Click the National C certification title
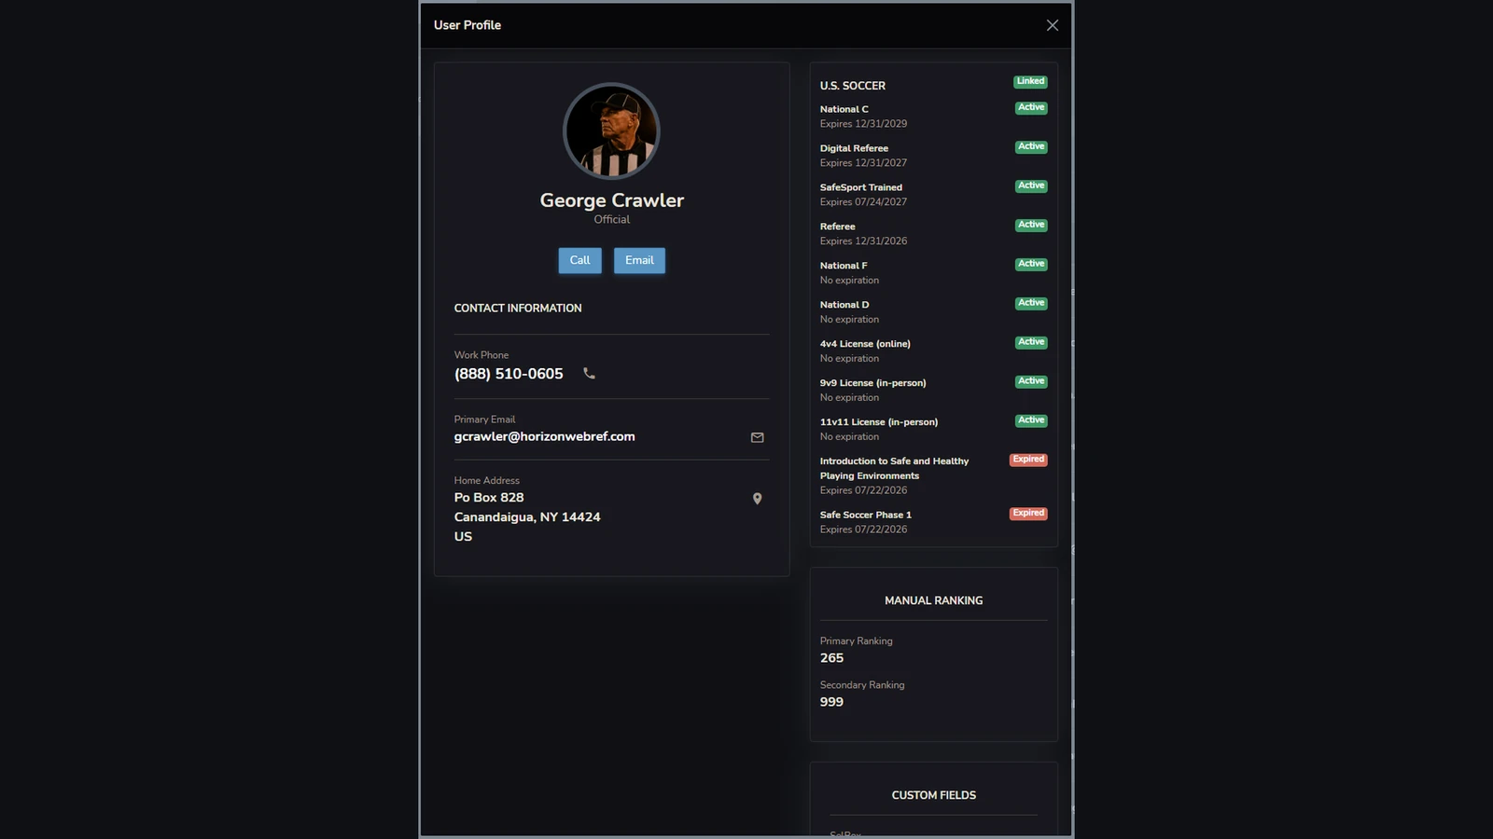 [x=844, y=109]
